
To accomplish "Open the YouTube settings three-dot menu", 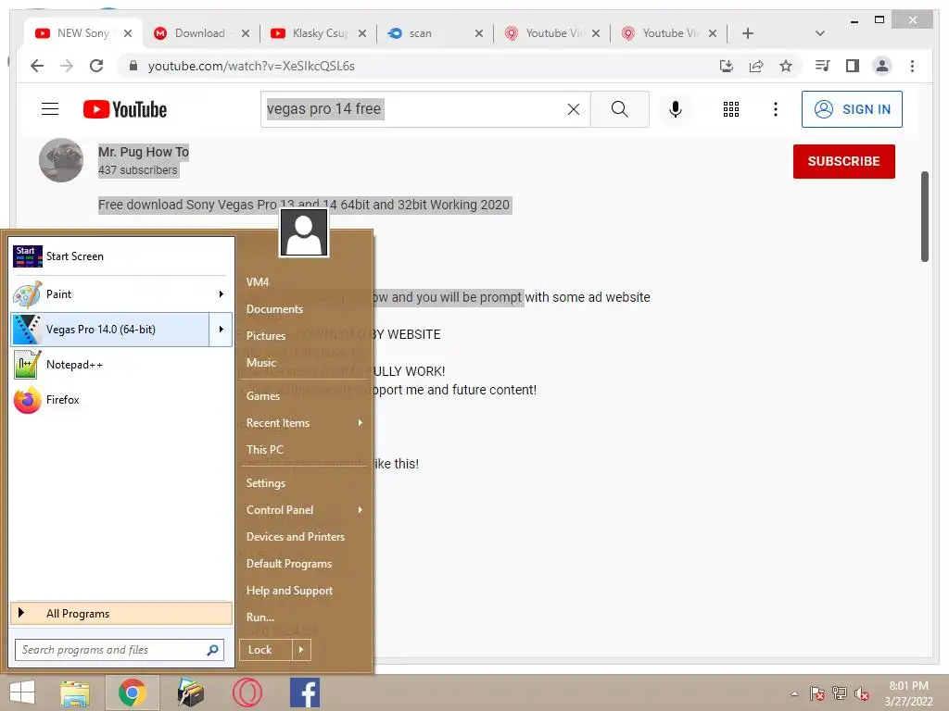I will pos(776,109).
